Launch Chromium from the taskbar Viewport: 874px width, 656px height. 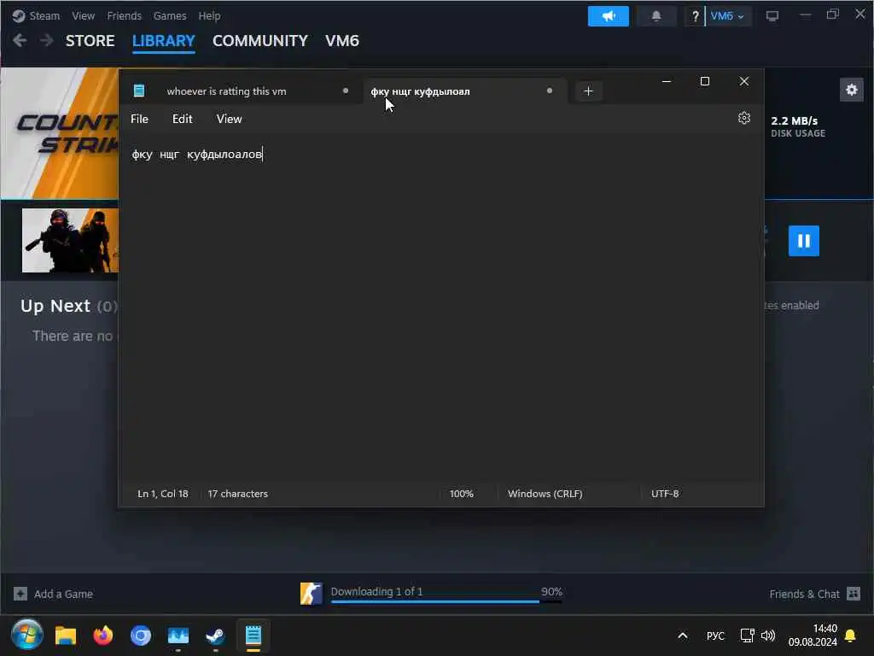(x=141, y=635)
